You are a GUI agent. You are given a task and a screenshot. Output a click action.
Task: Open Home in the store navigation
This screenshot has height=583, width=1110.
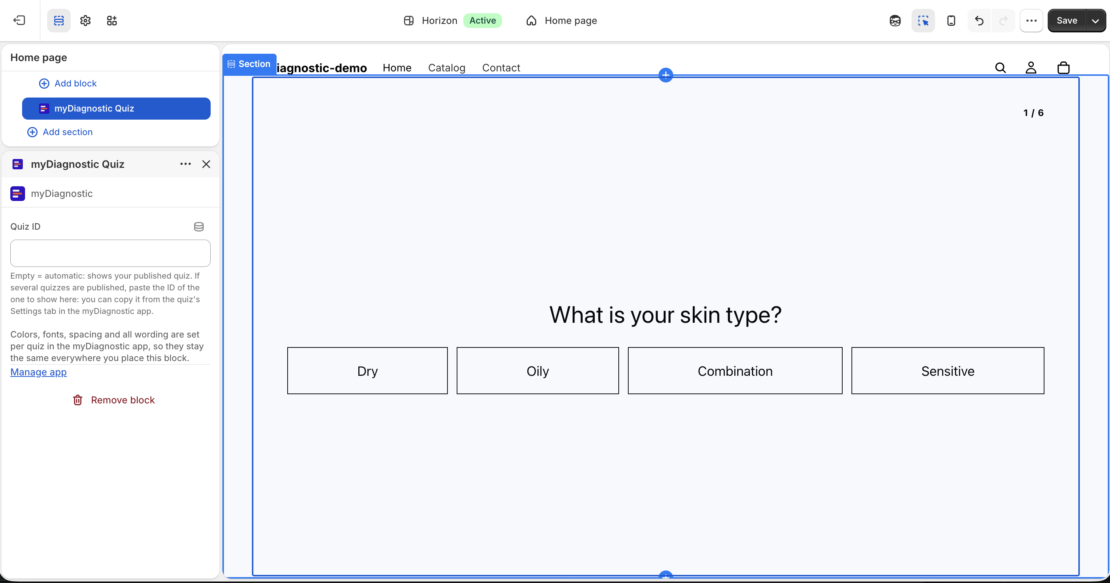click(x=397, y=68)
